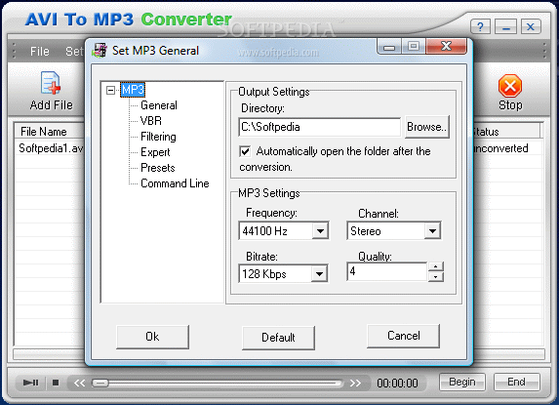Select Presets in the settings tree

(158, 168)
